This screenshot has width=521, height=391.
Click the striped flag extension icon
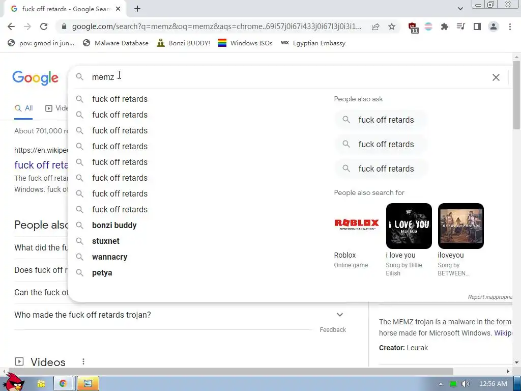click(x=428, y=26)
